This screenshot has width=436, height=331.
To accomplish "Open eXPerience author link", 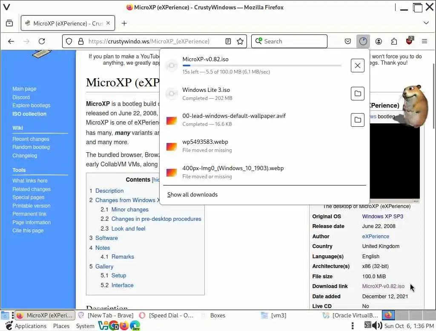I will (376, 236).
